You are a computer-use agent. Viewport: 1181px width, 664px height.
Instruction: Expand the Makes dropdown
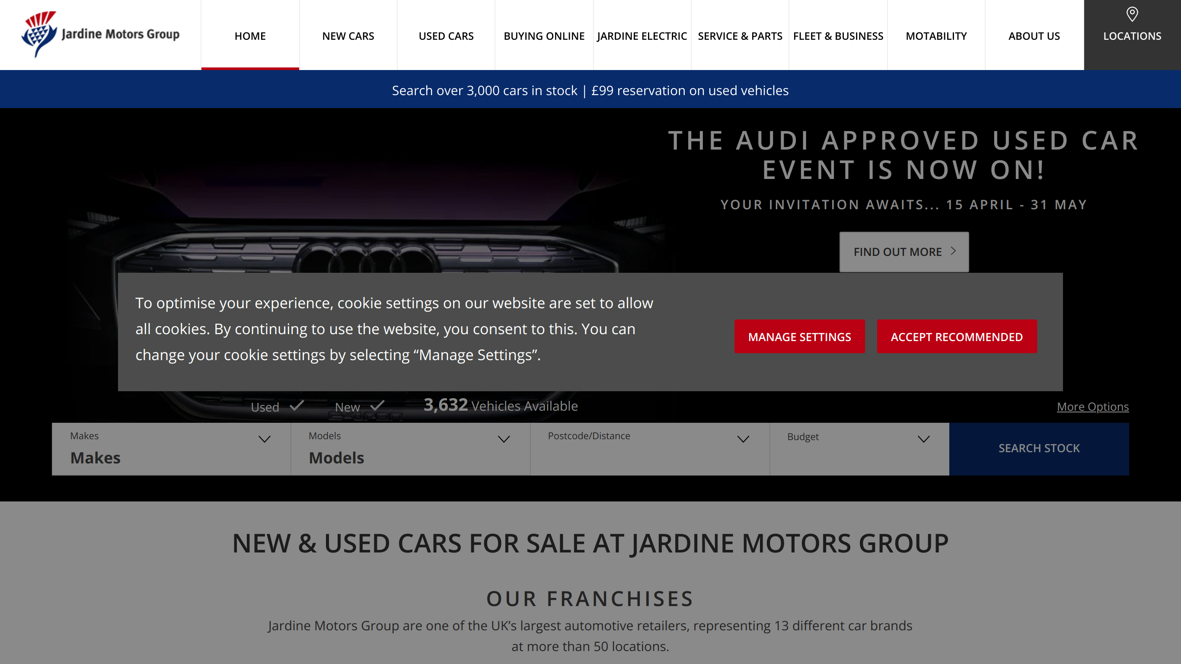pyautogui.click(x=171, y=449)
